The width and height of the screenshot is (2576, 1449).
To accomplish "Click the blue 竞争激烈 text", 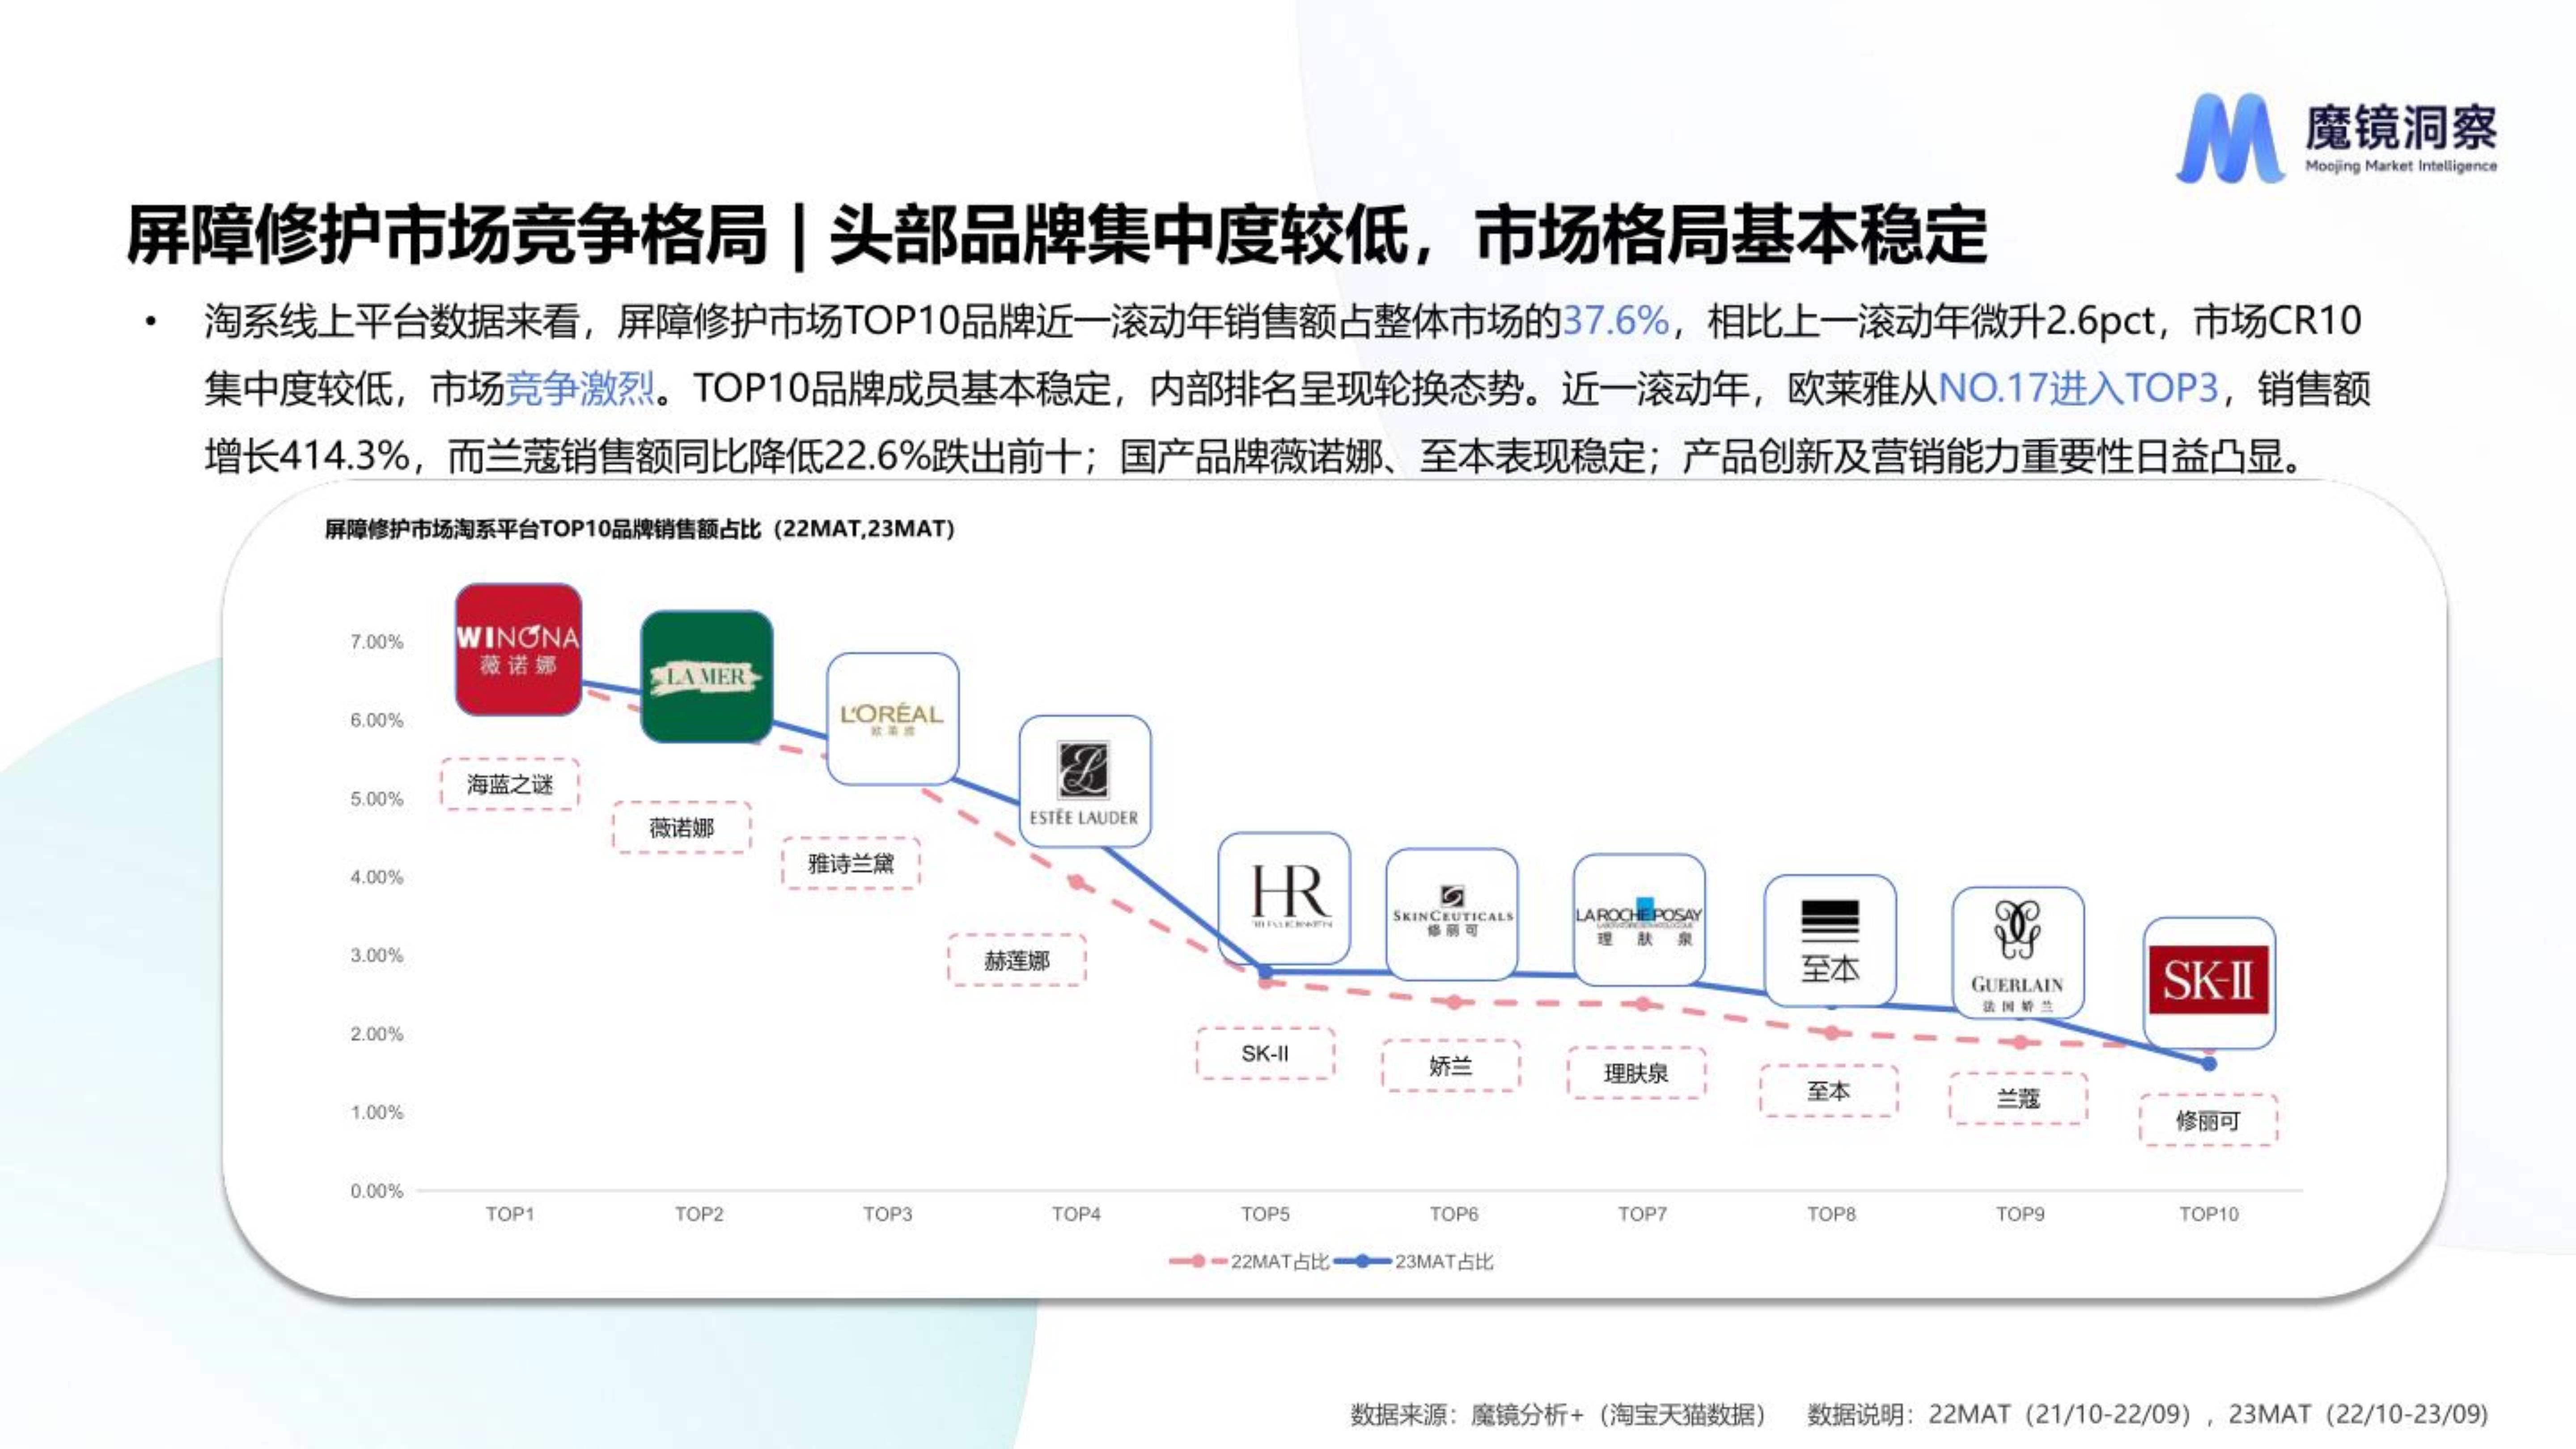I will (x=580, y=388).
